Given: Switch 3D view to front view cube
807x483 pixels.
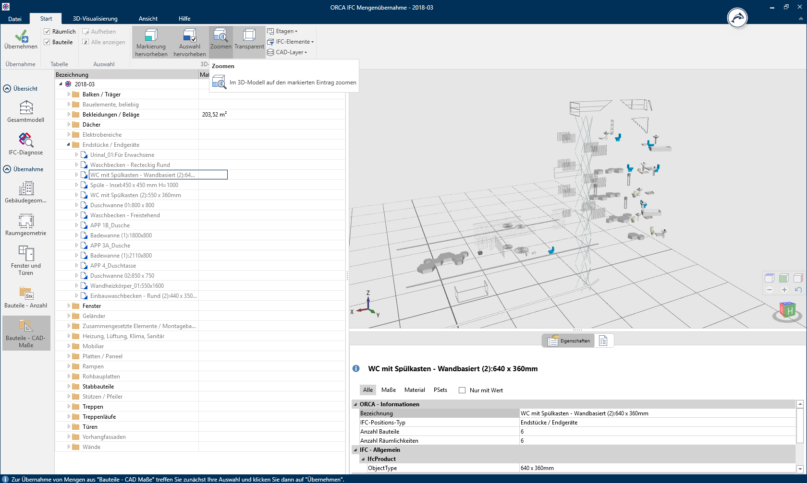Looking at the screenshot, I should 784,278.
